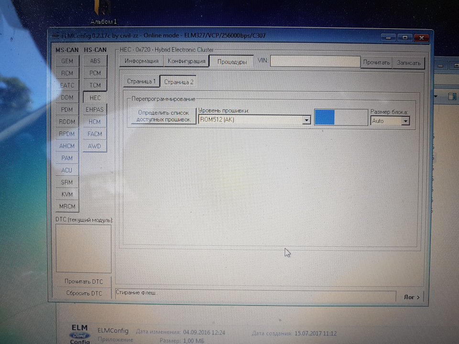Choose the TCM module
Screen dimensions: 459x344
pyautogui.click(x=95, y=85)
